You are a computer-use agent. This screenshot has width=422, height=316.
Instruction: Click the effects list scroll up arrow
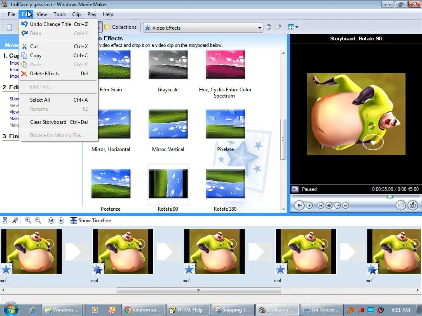click(x=284, y=53)
